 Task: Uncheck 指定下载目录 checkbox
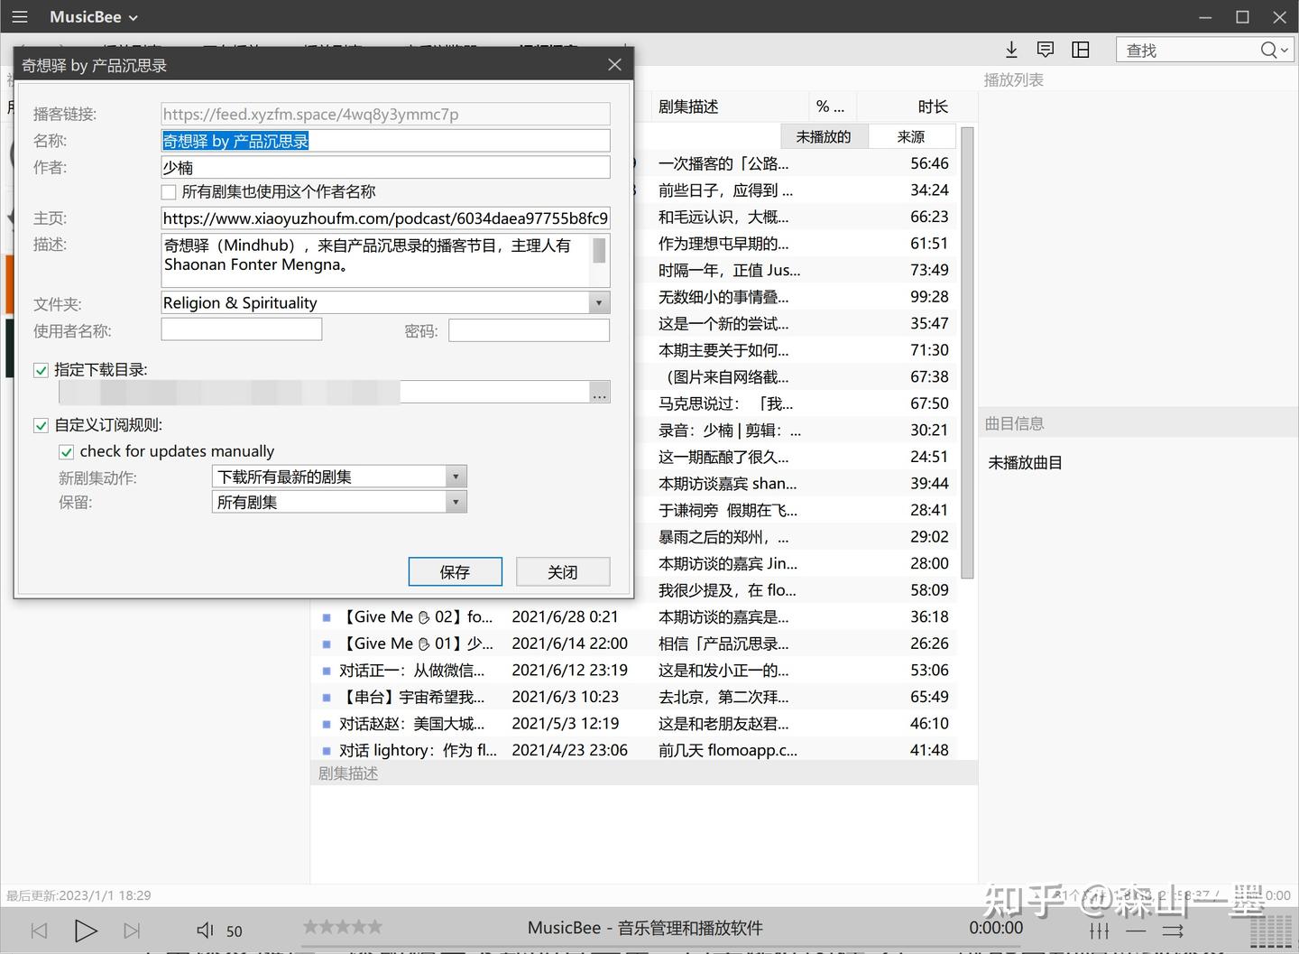pyautogui.click(x=41, y=369)
